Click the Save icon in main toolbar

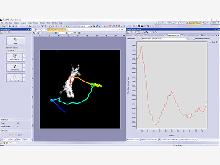[10, 26]
